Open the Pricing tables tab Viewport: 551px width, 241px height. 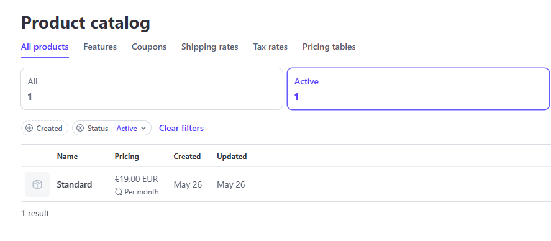tap(329, 47)
